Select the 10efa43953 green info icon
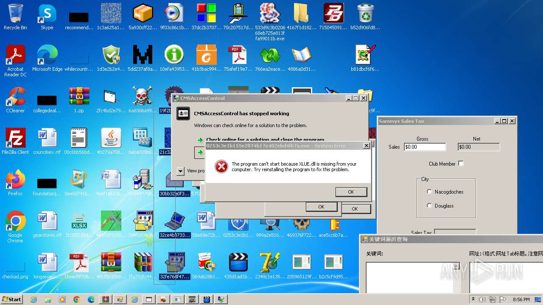The height and width of the screenshot is (305, 543). [x=174, y=58]
